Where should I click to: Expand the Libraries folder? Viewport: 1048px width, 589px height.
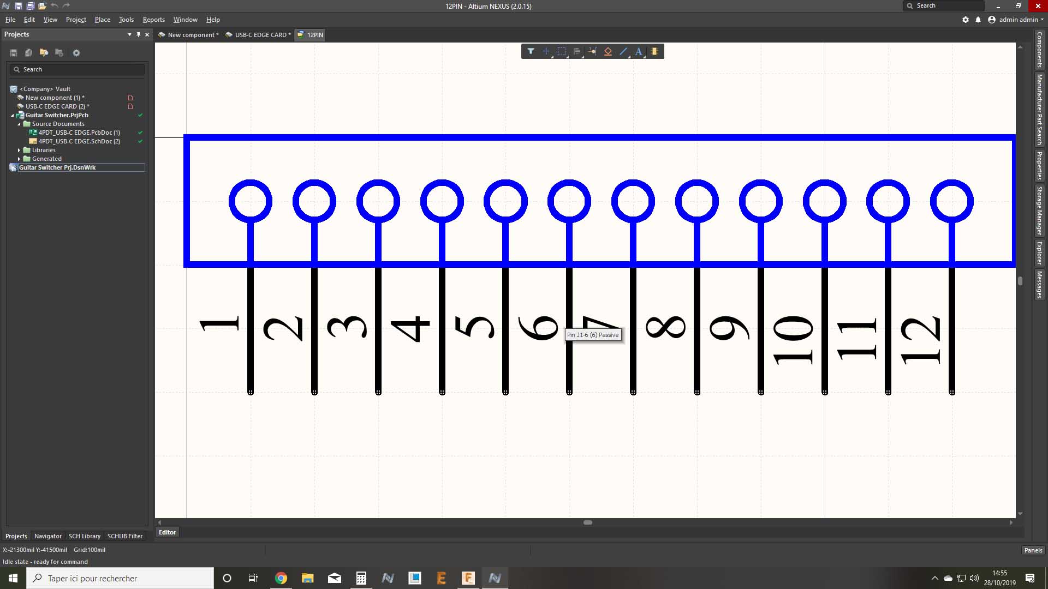[x=19, y=150]
